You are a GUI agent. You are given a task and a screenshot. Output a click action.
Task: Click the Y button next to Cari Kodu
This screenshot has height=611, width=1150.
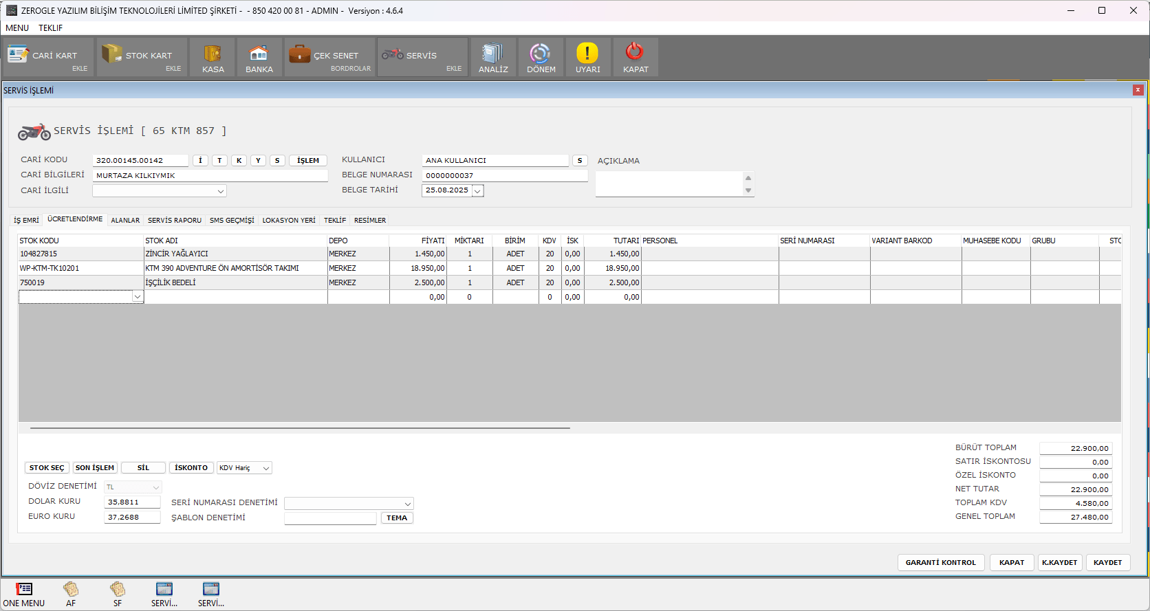(x=258, y=161)
